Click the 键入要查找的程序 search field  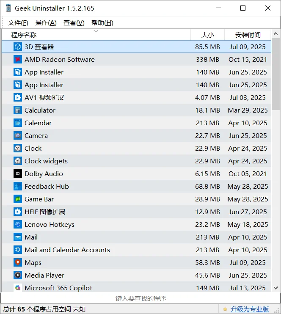click(x=140, y=298)
